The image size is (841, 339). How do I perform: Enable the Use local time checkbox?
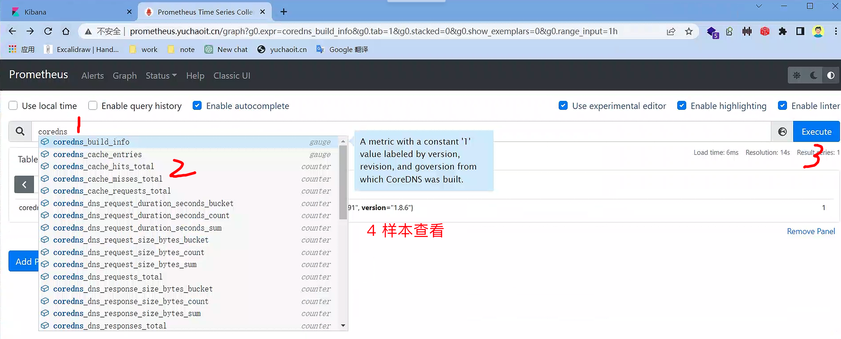coord(13,106)
